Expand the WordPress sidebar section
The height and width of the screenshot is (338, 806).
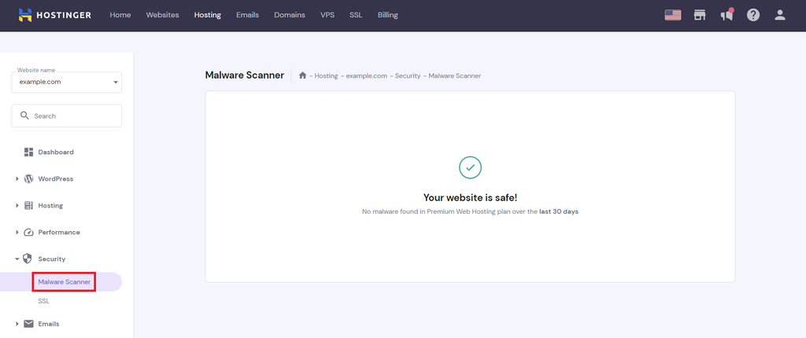pos(17,179)
